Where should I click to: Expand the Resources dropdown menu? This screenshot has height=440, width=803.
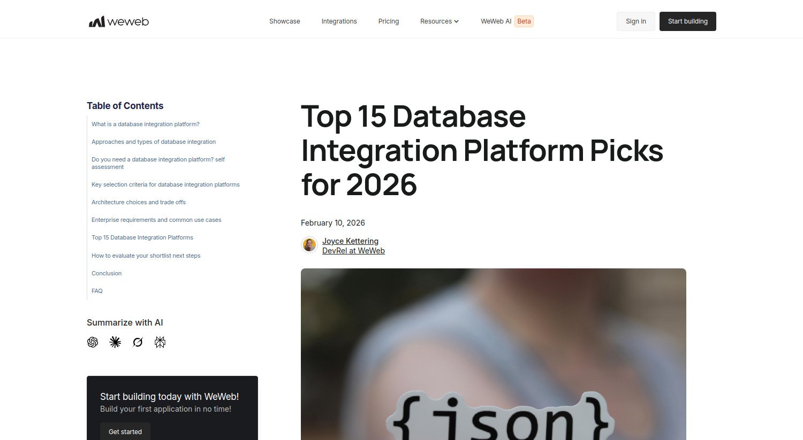[x=439, y=21]
